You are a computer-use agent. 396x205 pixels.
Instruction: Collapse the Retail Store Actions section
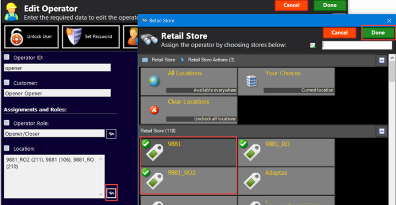(382, 60)
